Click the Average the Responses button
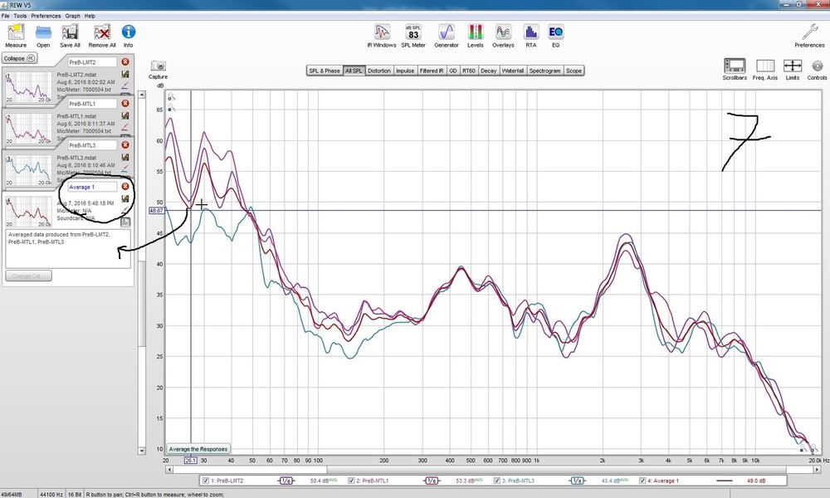The width and height of the screenshot is (830, 498). click(198, 449)
